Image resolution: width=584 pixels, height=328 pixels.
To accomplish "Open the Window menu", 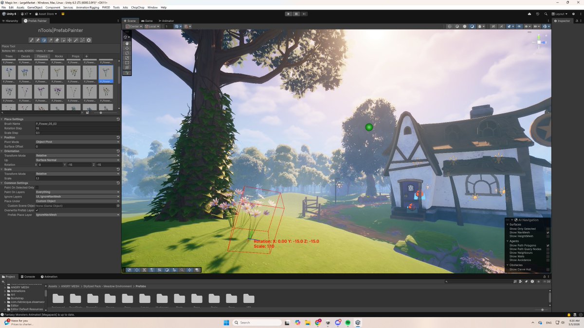I will coord(152,8).
